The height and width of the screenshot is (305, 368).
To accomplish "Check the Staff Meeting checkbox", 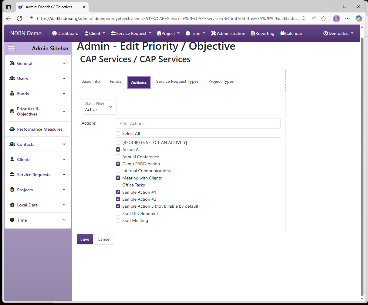I will [118, 220].
